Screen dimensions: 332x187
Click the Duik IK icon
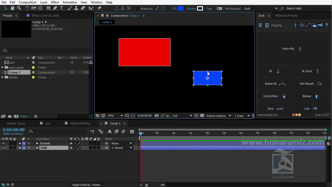click(x=278, y=71)
